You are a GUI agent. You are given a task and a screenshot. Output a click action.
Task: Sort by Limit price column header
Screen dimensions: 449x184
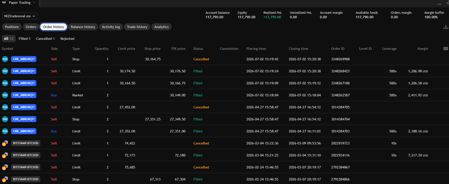[126, 49]
